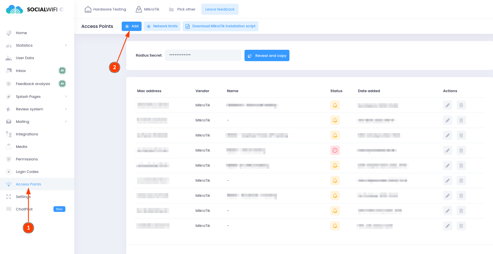
Task: Expand the Review system submenu
Action: (x=66, y=109)
